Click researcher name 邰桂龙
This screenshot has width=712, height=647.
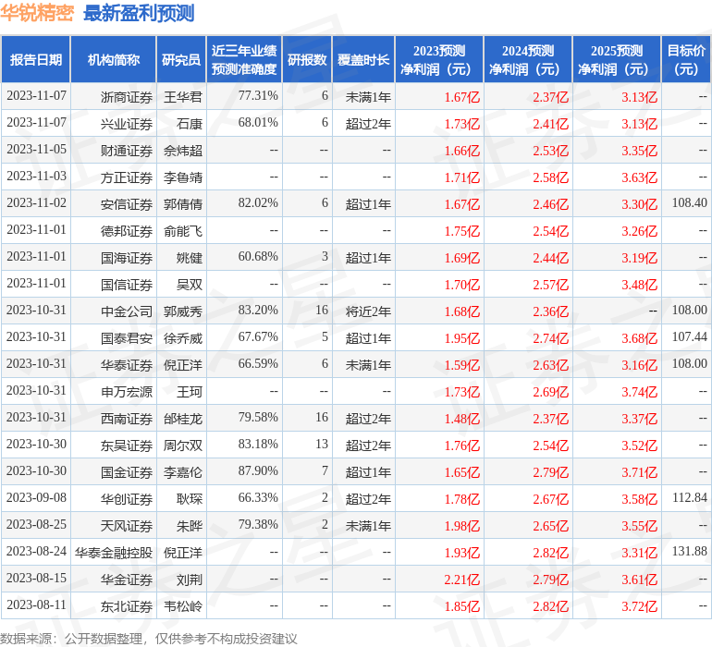pos(183,418)
